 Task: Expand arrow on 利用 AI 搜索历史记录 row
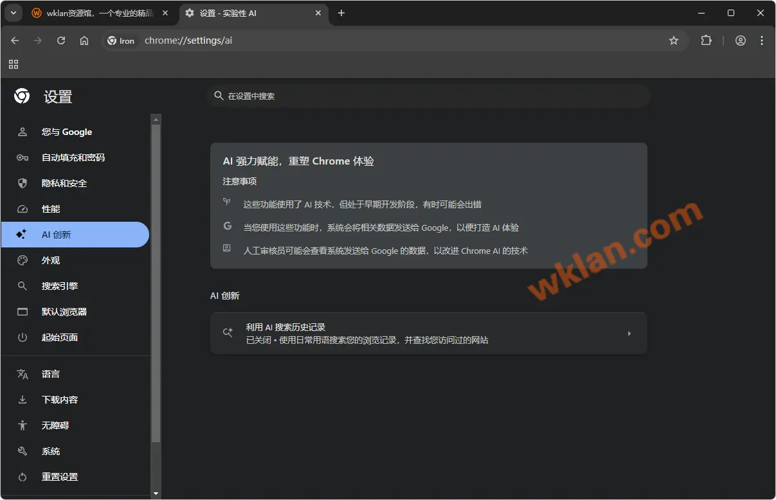[629, 334]
